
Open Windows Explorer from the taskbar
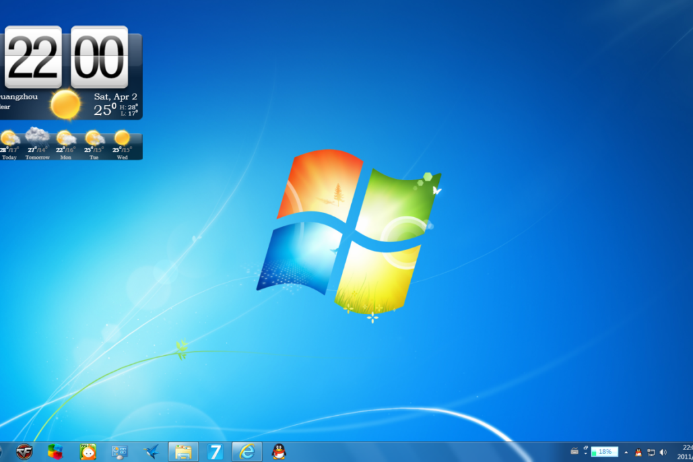(183, 452)
